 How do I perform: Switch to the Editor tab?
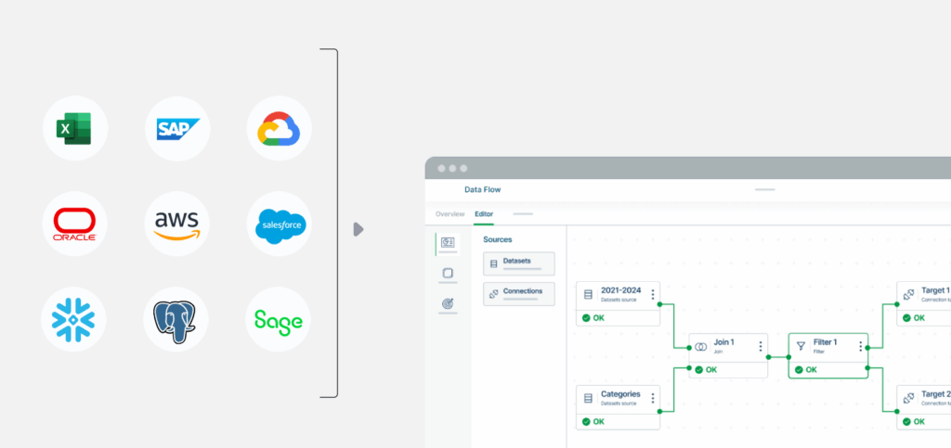pos(484,214)
